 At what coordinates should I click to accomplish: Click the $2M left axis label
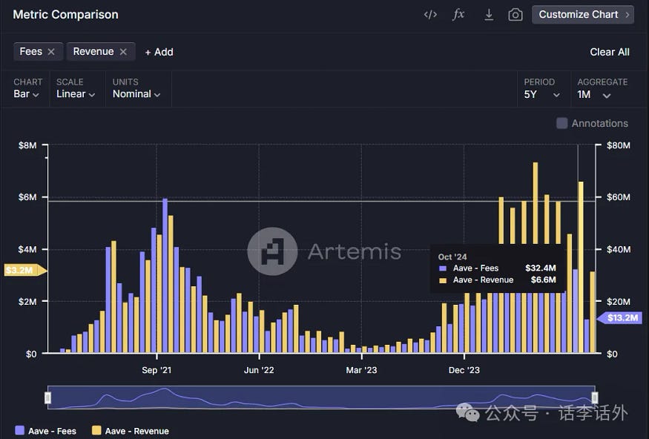[x=27, y=302]
